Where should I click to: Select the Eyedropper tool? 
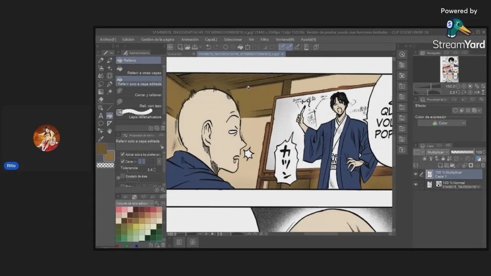tap(101, 139)
